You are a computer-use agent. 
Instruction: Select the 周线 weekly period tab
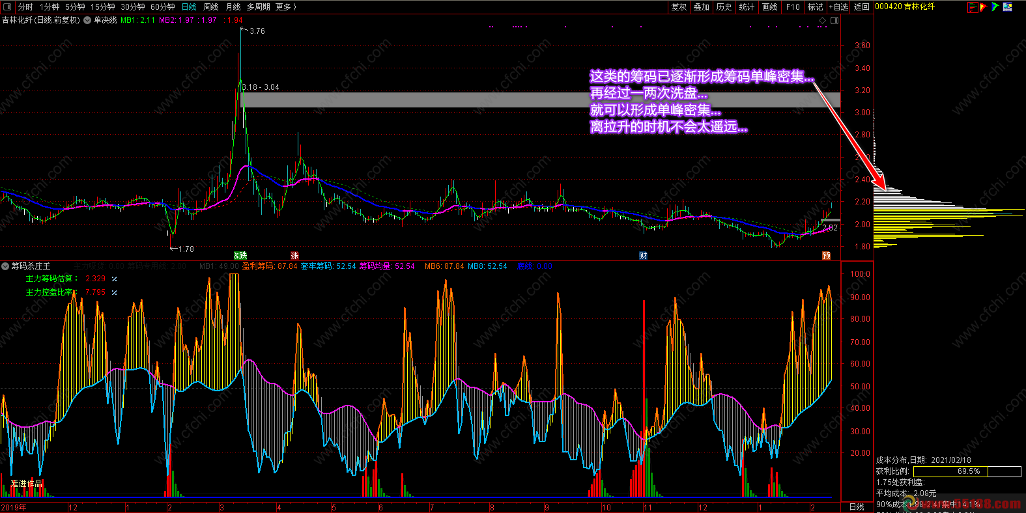point(211,7)
